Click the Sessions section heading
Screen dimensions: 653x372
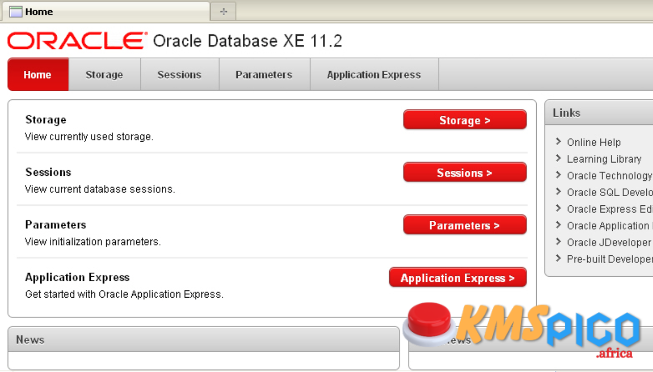click(48, 172)
